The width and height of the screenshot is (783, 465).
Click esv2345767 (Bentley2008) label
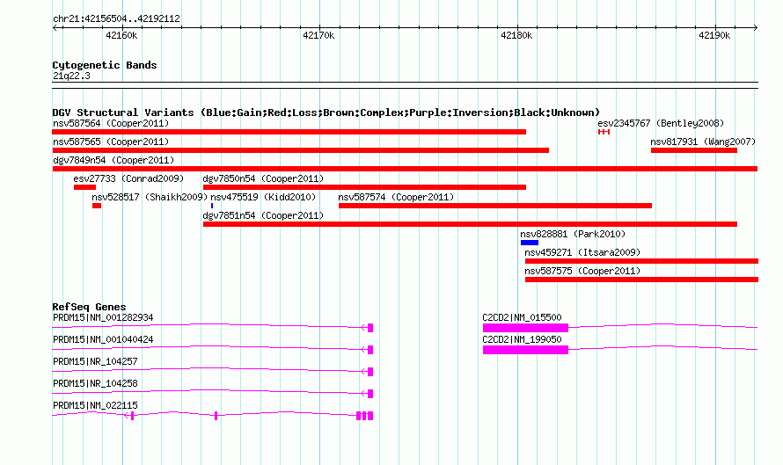661,123
